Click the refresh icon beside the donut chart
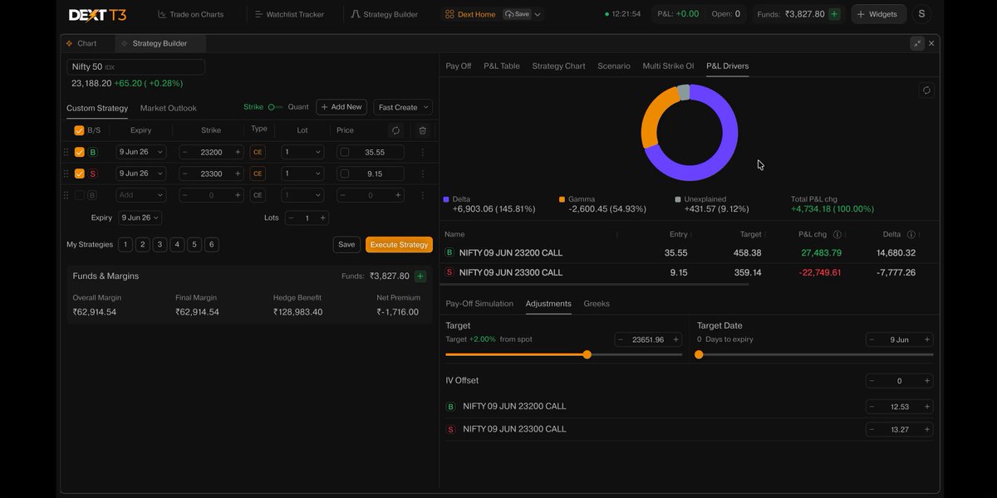This screenshot has height=498, width=997. [926, 90]
